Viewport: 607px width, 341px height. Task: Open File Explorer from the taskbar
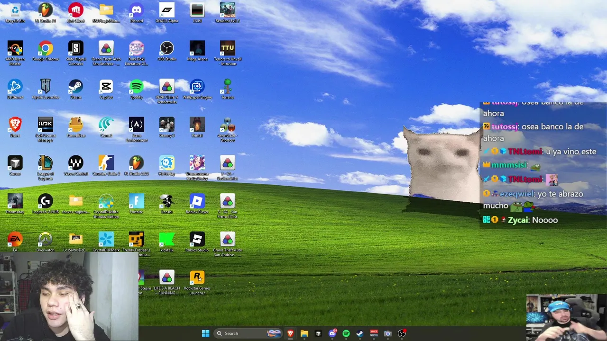tap(304, 333)
